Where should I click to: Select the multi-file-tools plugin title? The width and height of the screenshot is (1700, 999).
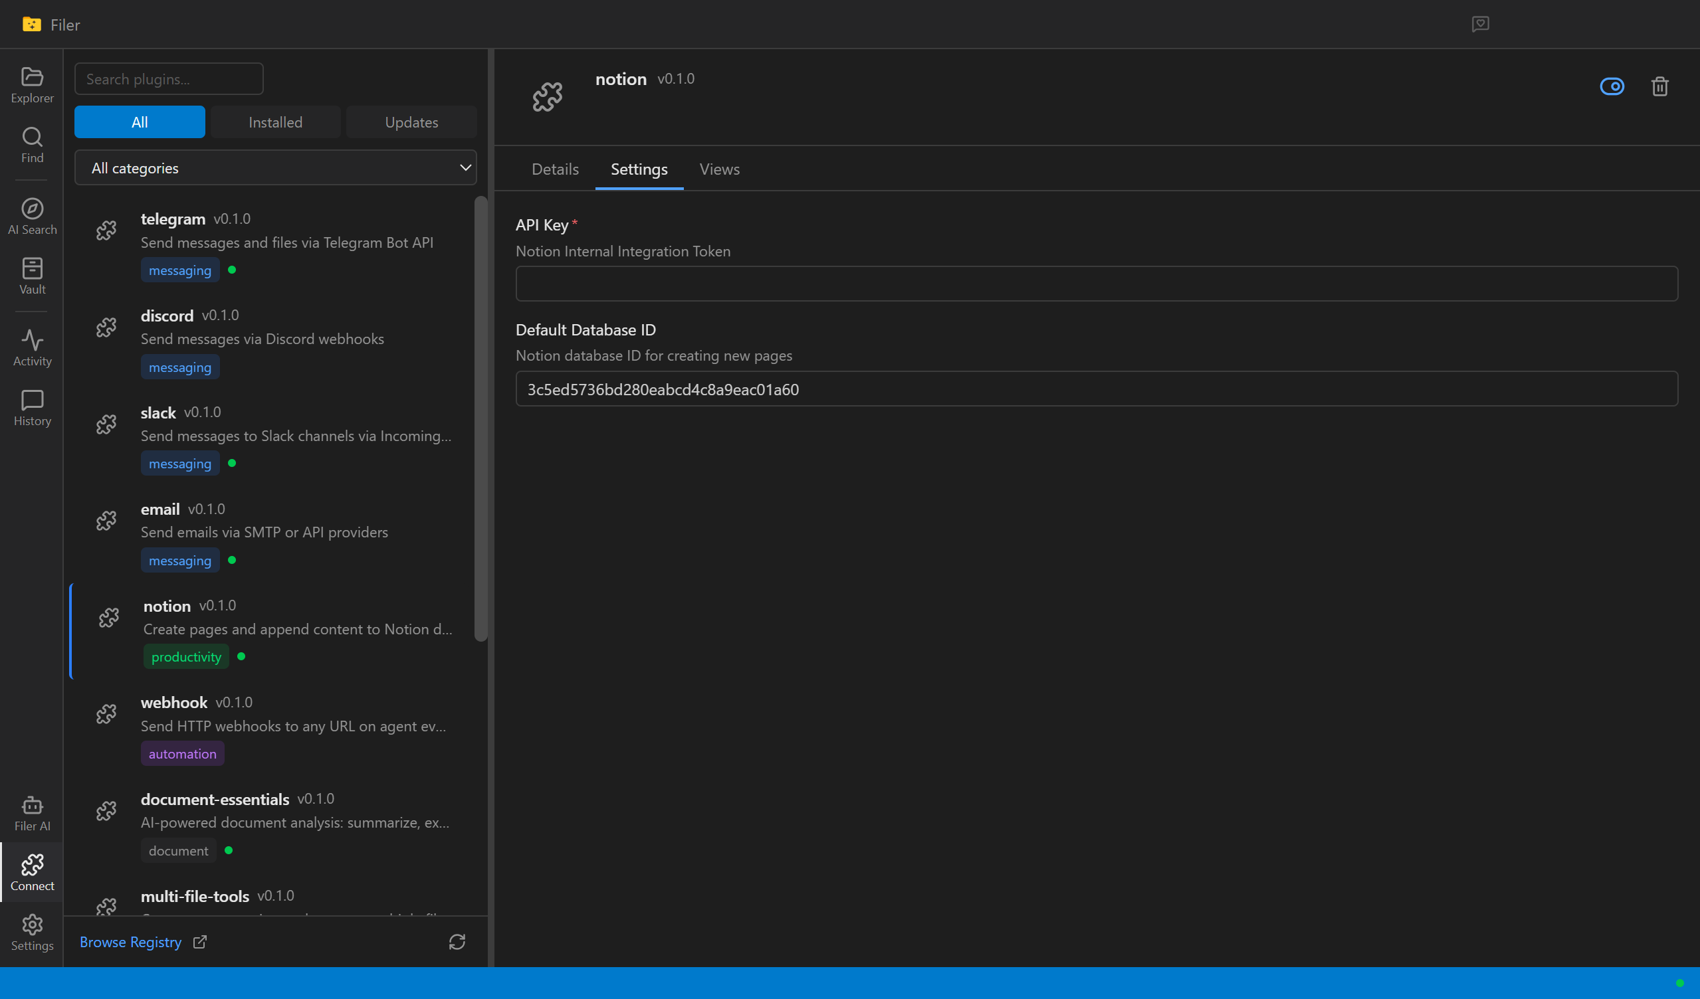tap(195, 897)
